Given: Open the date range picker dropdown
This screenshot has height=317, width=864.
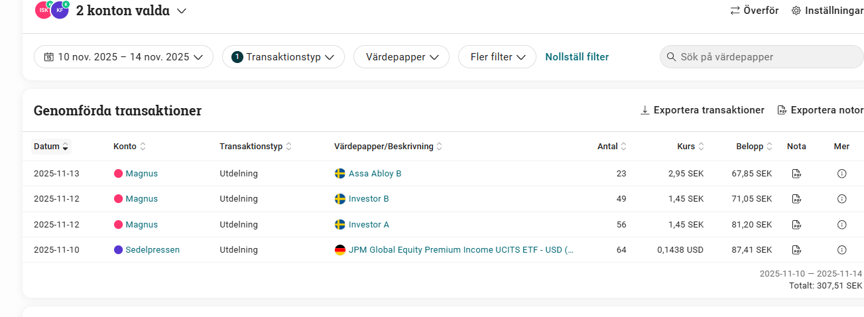Looking at the screenshot, I should [123, 57].
